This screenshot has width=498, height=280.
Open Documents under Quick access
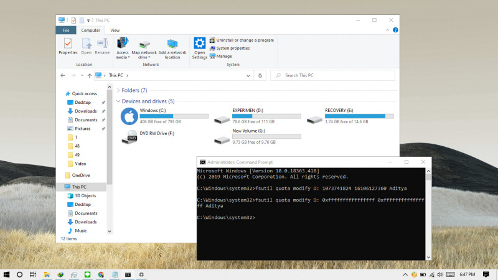coord(83,120)
